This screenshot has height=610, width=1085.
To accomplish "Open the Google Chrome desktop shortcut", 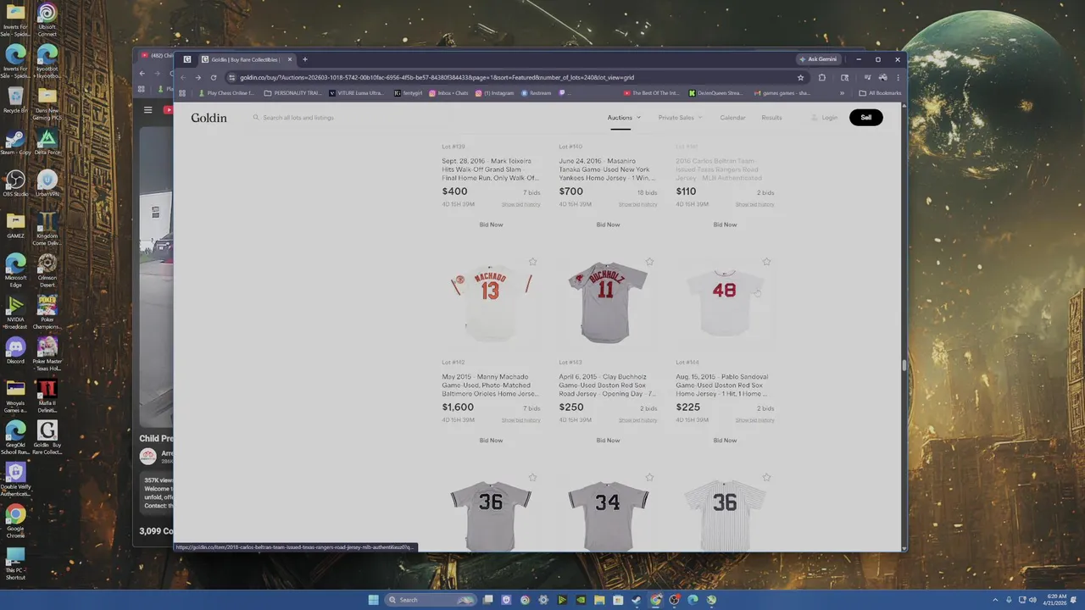I will tap(15, 521).
